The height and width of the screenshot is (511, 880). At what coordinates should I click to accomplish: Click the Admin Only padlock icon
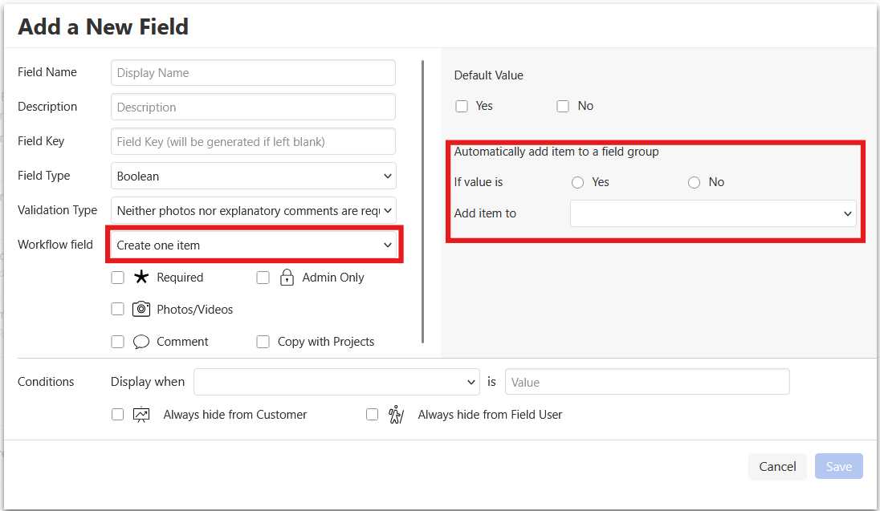(287, 278)
